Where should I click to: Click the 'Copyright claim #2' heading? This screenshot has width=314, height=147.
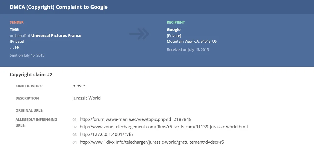click(x=31, y=74)
